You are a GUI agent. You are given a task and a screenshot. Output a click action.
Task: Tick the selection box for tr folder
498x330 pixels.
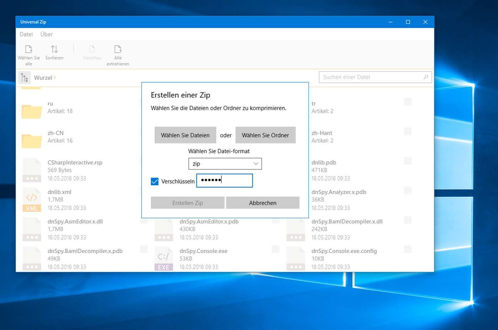[x=408, y=102]
